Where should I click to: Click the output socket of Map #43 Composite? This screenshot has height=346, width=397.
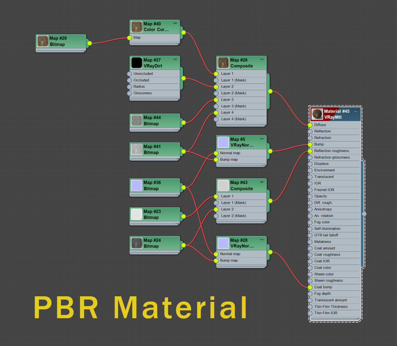[270, 201]
